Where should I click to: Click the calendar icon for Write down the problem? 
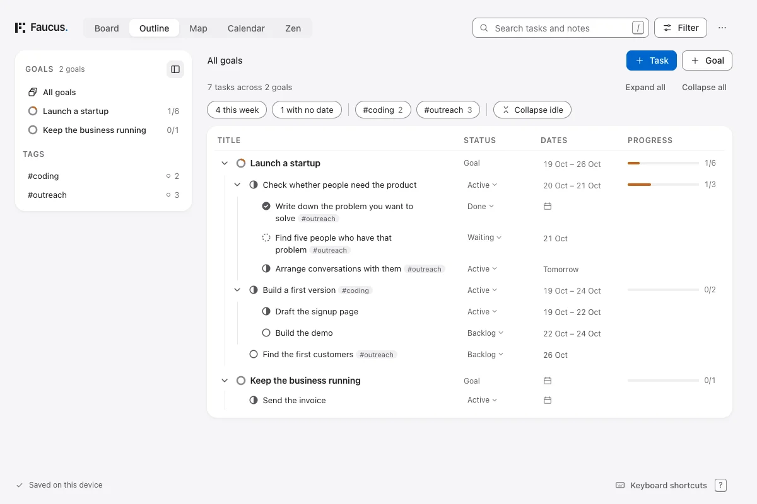click(x=548, y=206)
